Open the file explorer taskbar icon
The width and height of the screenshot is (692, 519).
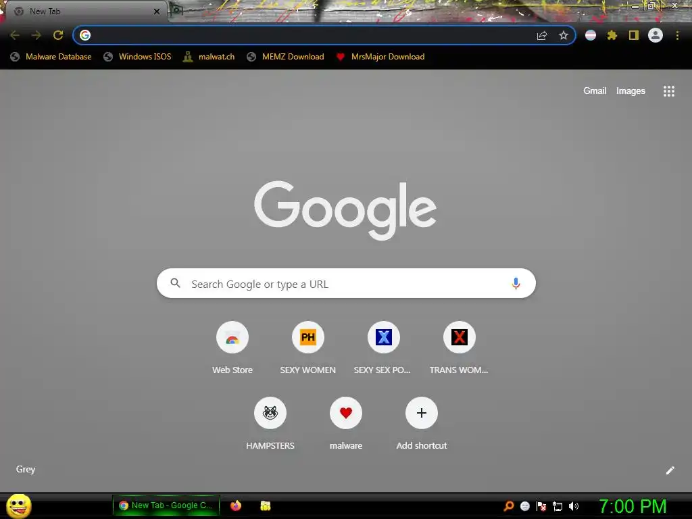click(x=265, y=505)
